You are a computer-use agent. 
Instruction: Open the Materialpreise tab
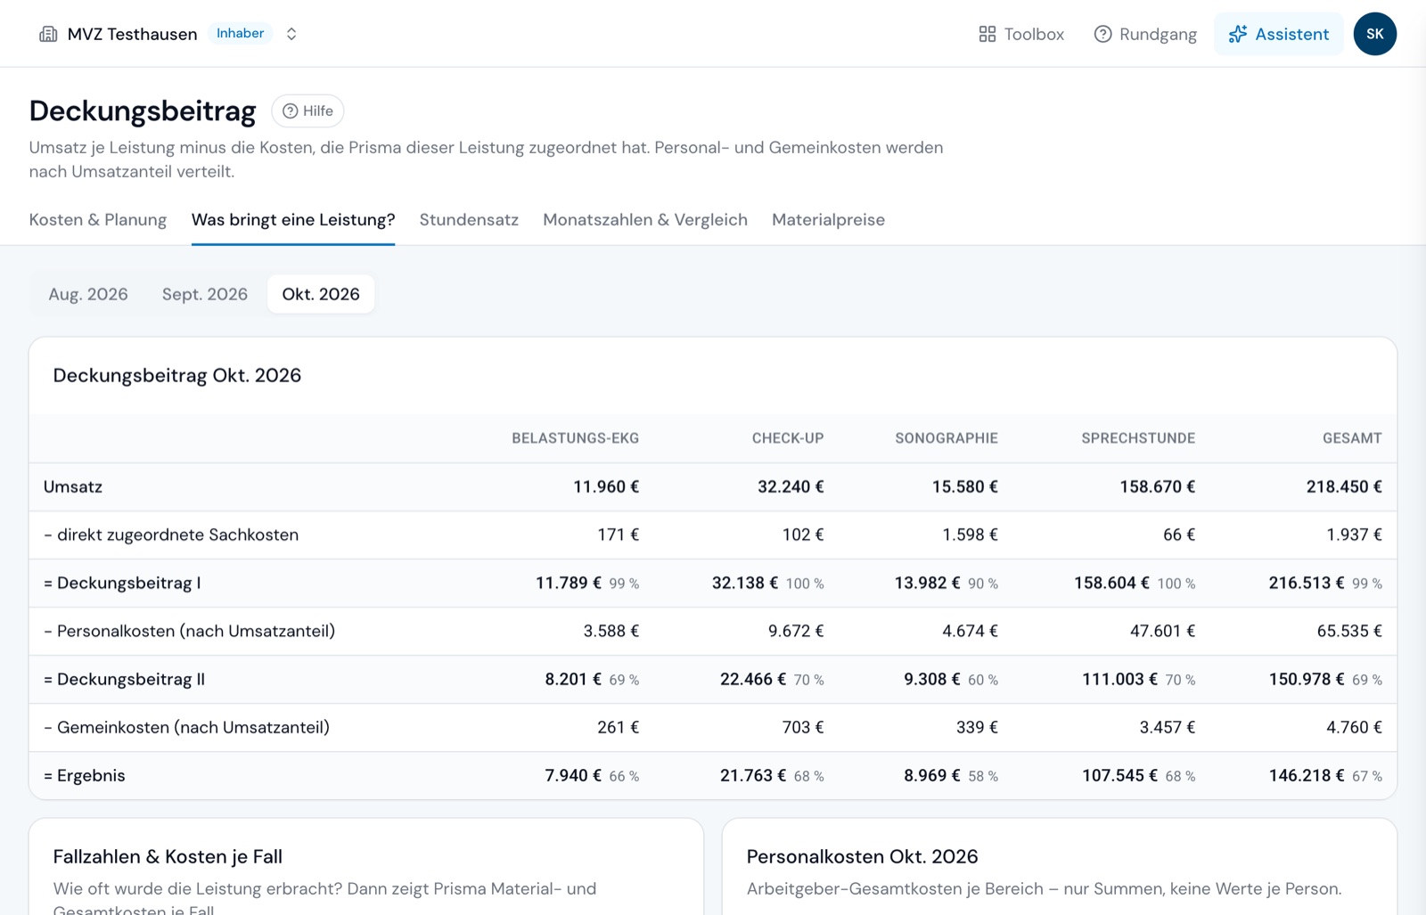[x=828, y=219]
